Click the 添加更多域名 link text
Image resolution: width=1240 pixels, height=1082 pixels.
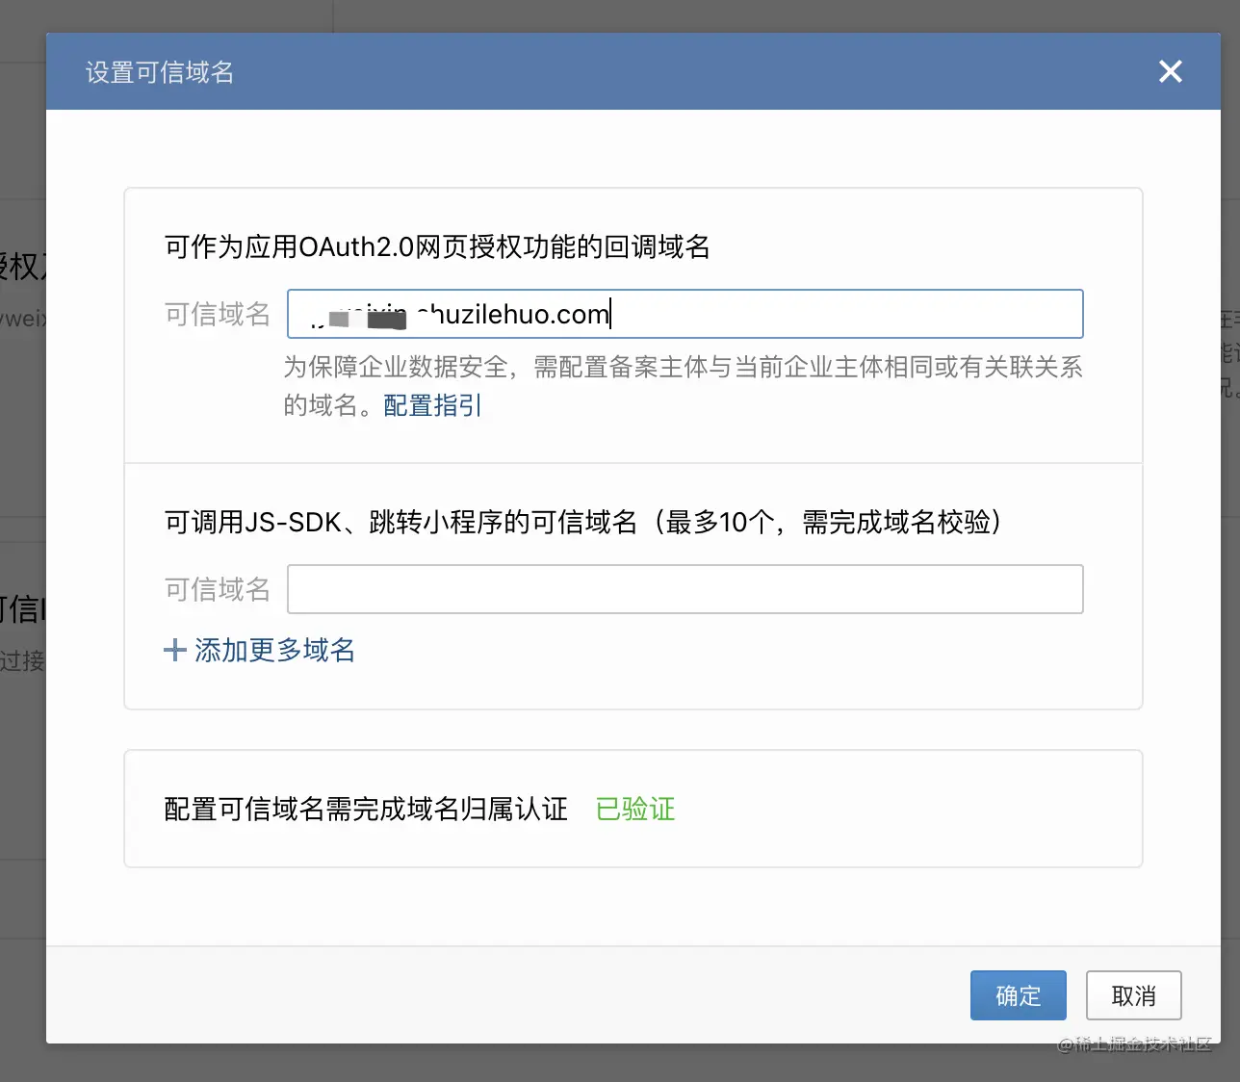(x=274, y=651)
